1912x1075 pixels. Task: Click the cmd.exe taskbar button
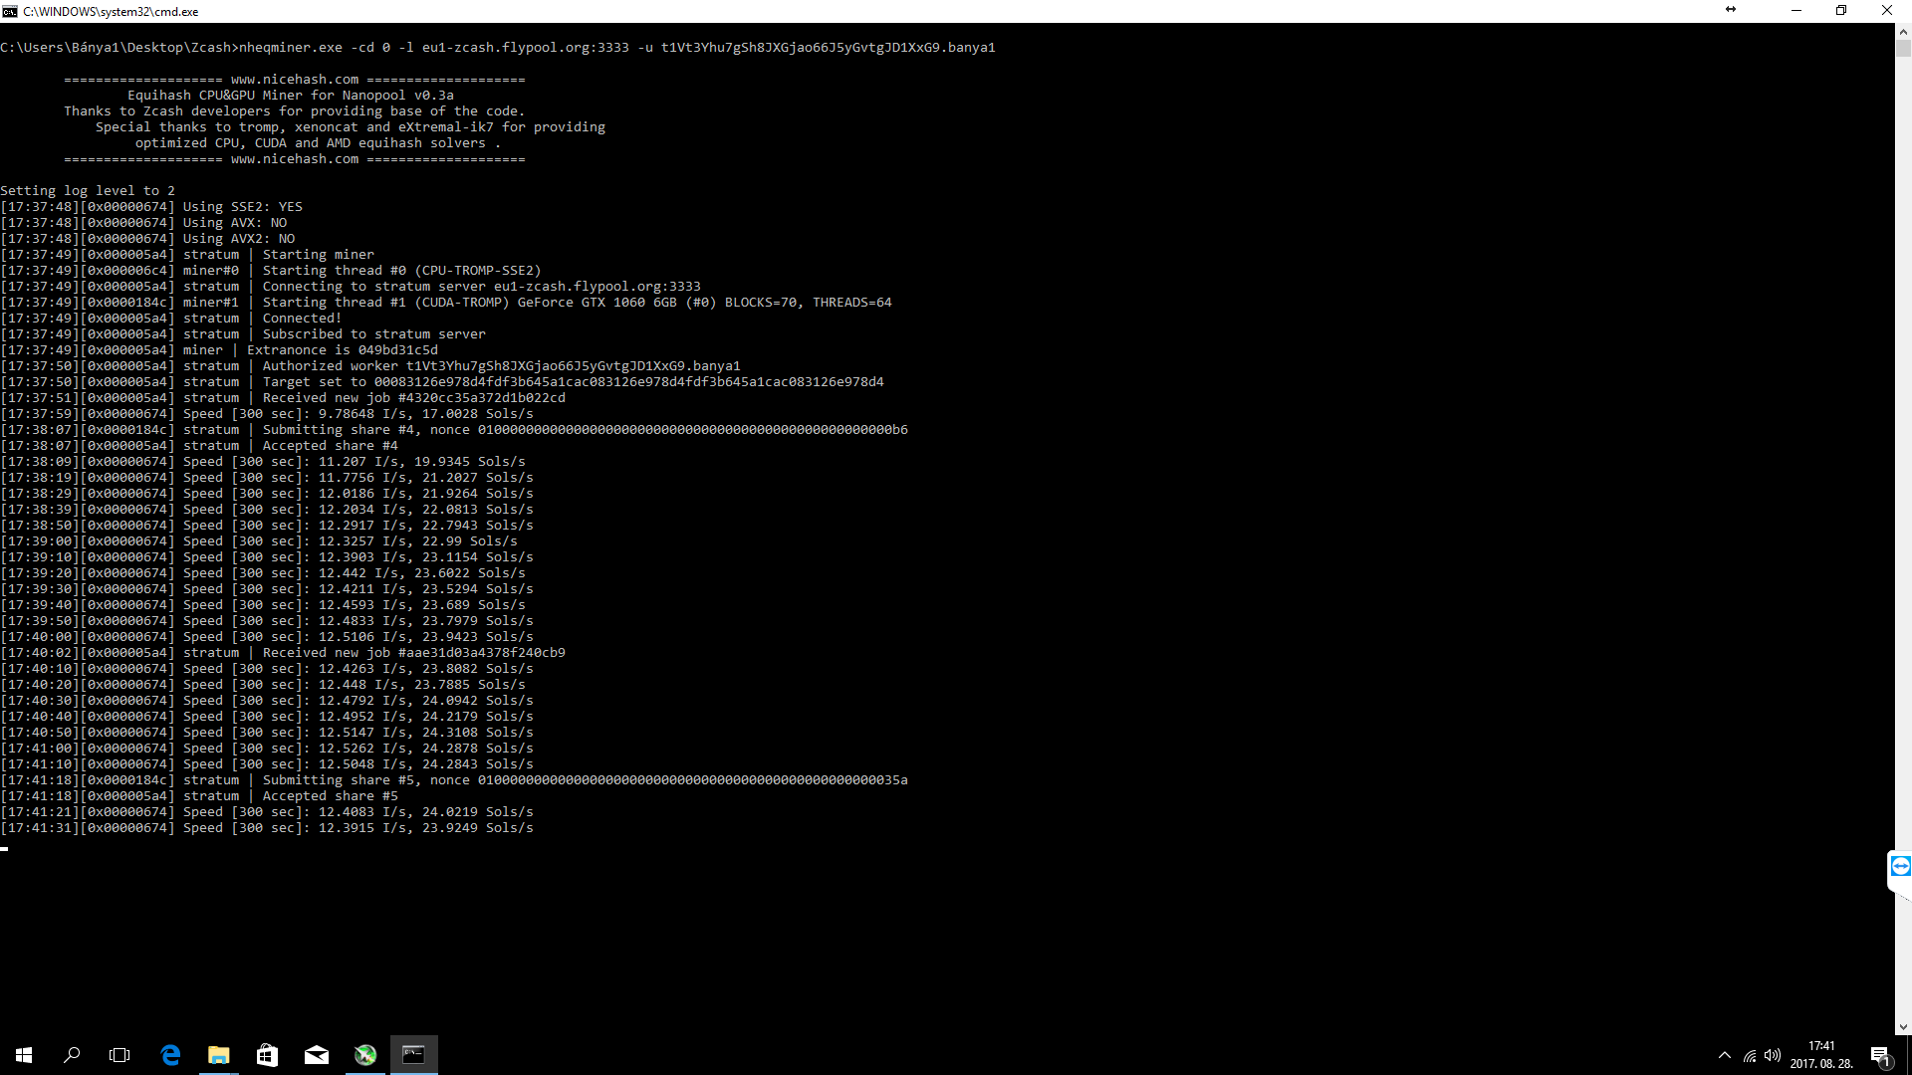click(413, 1055)
